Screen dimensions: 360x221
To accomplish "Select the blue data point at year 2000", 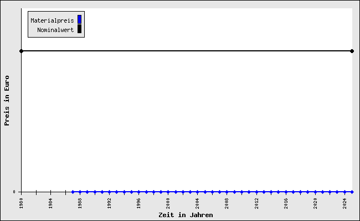I will (x=168, y=192).
